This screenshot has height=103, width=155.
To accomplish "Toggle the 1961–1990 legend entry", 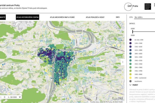I will point(130,71).
